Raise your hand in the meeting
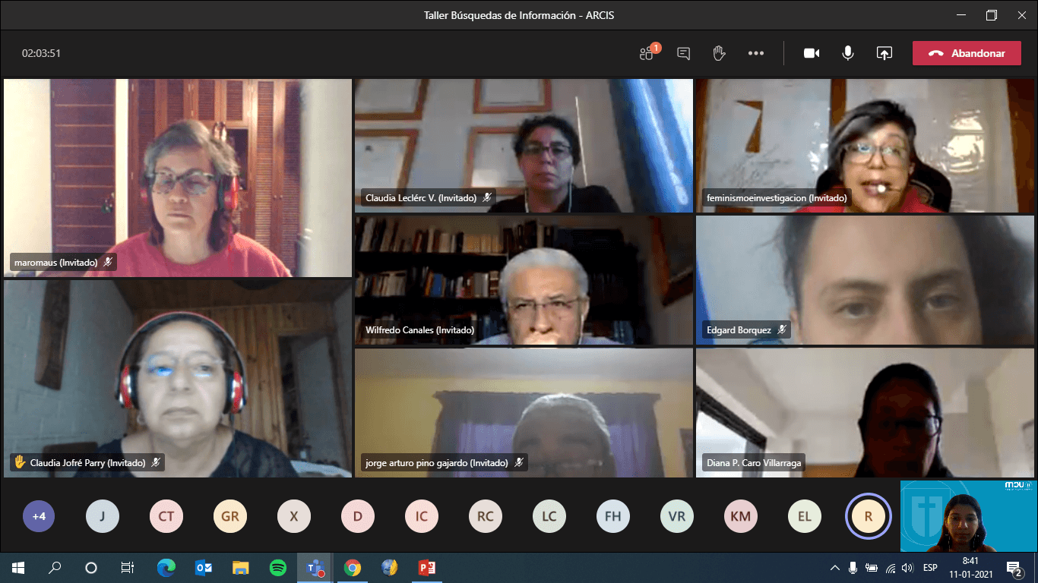Screen dimensions: 1038x583 click(719, 53)
